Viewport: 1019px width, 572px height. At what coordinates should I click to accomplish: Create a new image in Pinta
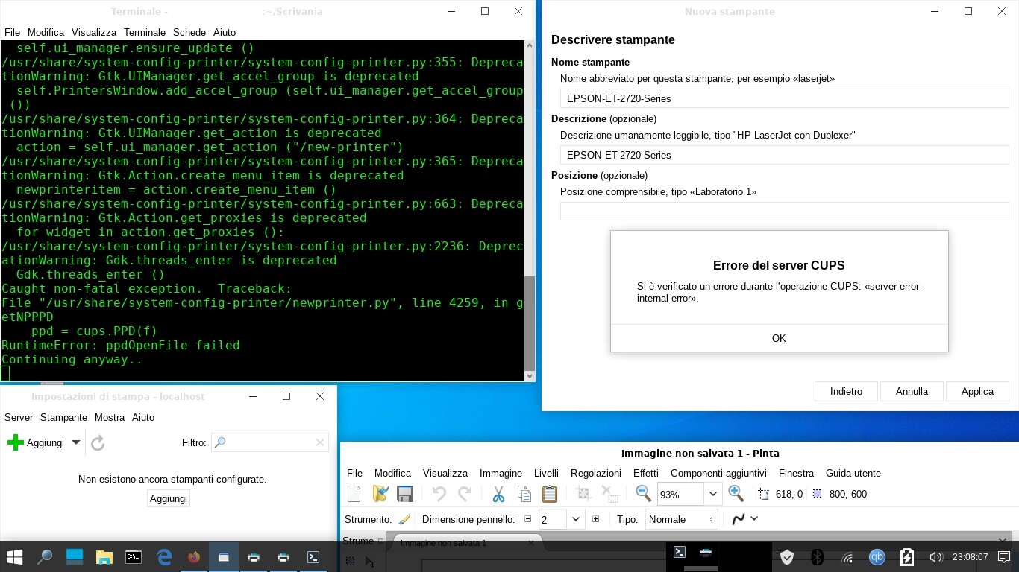click(354, 493)
